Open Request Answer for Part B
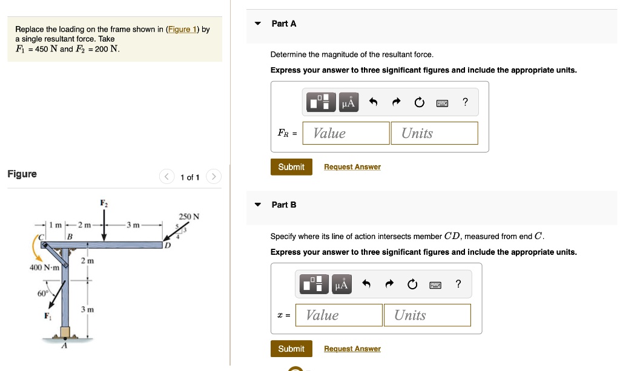 pyautogui.click(x=352, y=348)
